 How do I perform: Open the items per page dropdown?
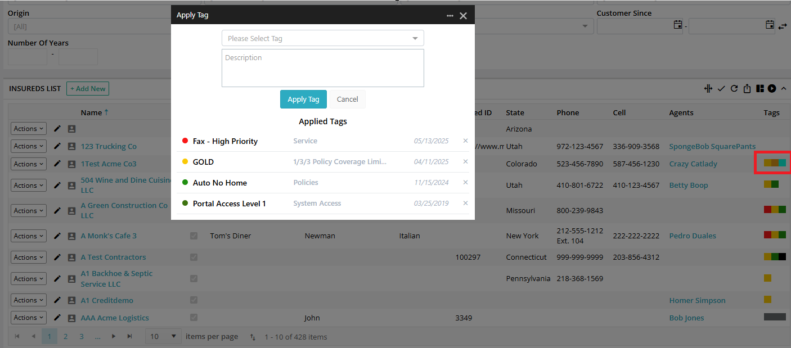click(163, 336)
